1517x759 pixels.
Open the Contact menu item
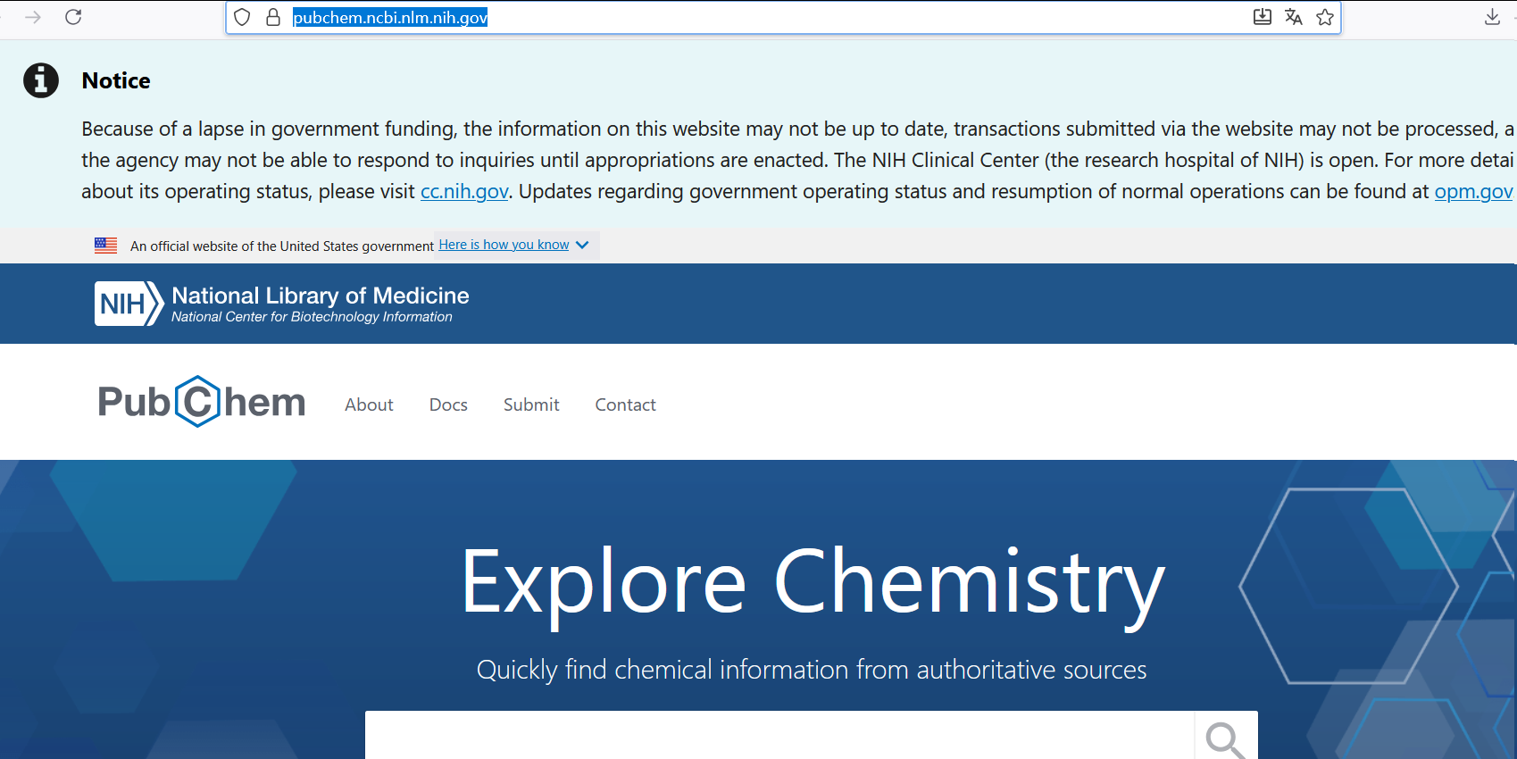click(x=625, y=405)
